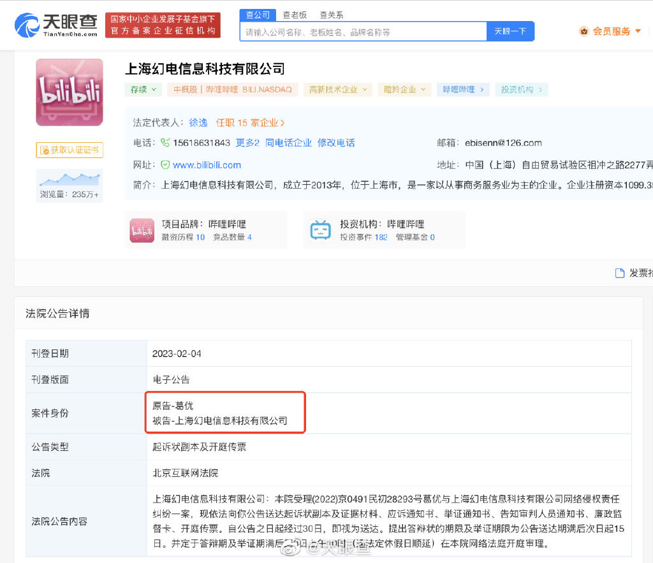Click the TianYanCha logo
The height and width of the screenshot is (563, 653).
tap(56, 25)
